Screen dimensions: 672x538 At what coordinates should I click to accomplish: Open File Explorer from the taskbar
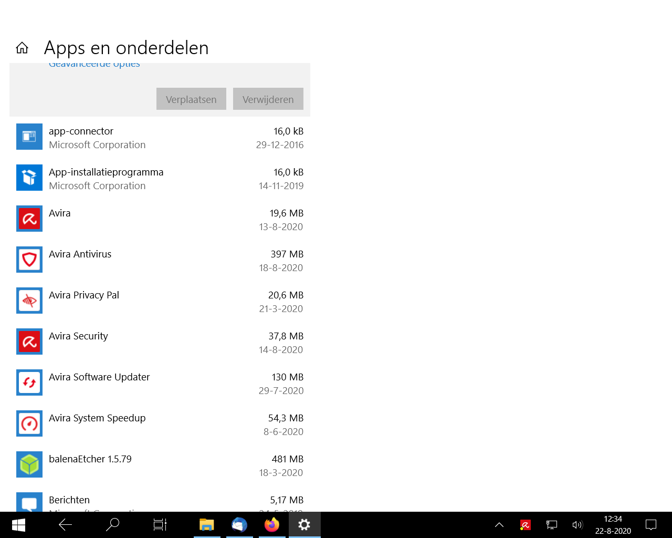pos(207,525)
